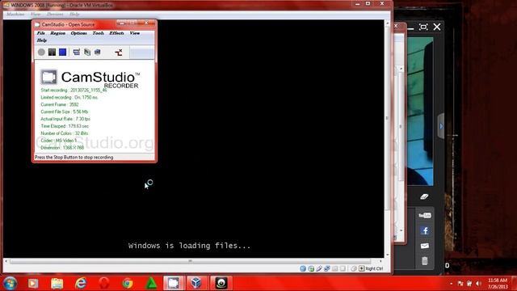Click 'Current Frame' status line in CamStudio
Image resolution: width=517 pixels, height=291 pixels.
pyautogui.click(x=60, y=104)
